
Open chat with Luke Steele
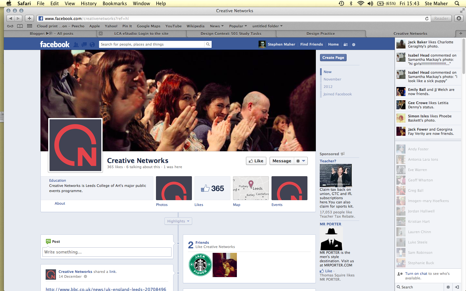coord(428,242)
